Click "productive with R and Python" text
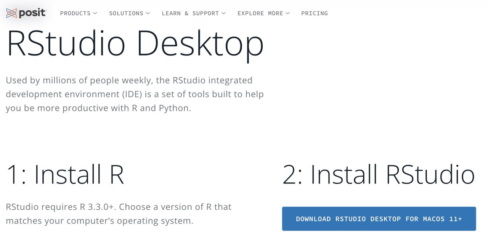Screen dimensions: 488x239 (127, 108)
